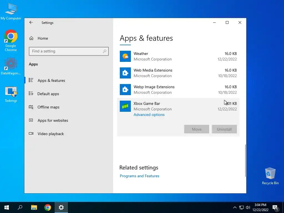
Task: Select the Webp Image Extensions icon
Action: (125, 90)
